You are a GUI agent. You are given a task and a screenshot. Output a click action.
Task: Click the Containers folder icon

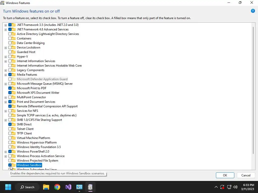coord(14,38)
